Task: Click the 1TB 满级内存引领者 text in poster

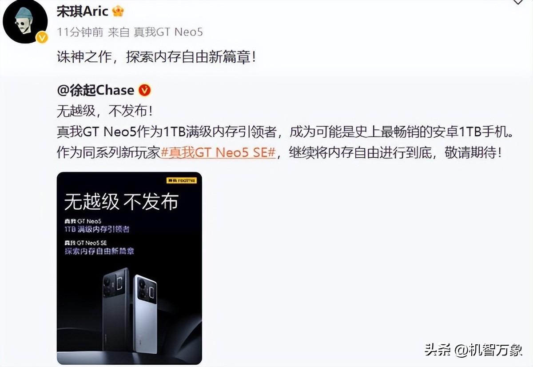Action: pos(97,229)
